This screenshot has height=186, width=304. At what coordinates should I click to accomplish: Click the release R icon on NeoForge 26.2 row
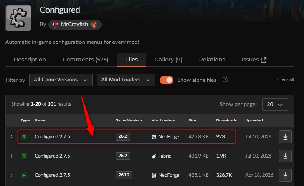point(24,137)
